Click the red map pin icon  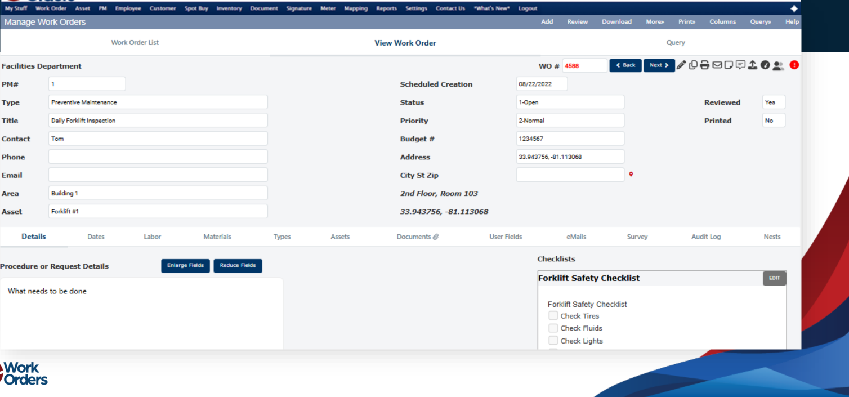tap(631, 175)
